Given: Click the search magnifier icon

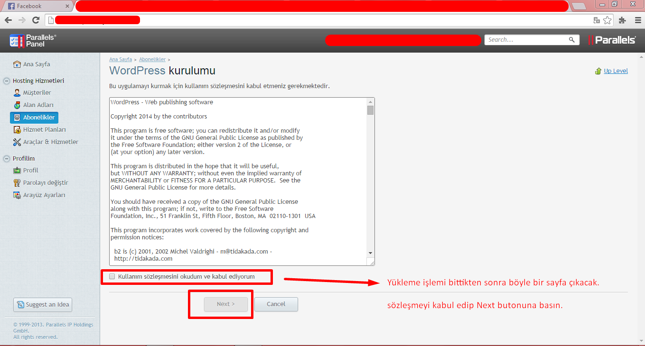Looking at the screenshot, I should [572, 40].
